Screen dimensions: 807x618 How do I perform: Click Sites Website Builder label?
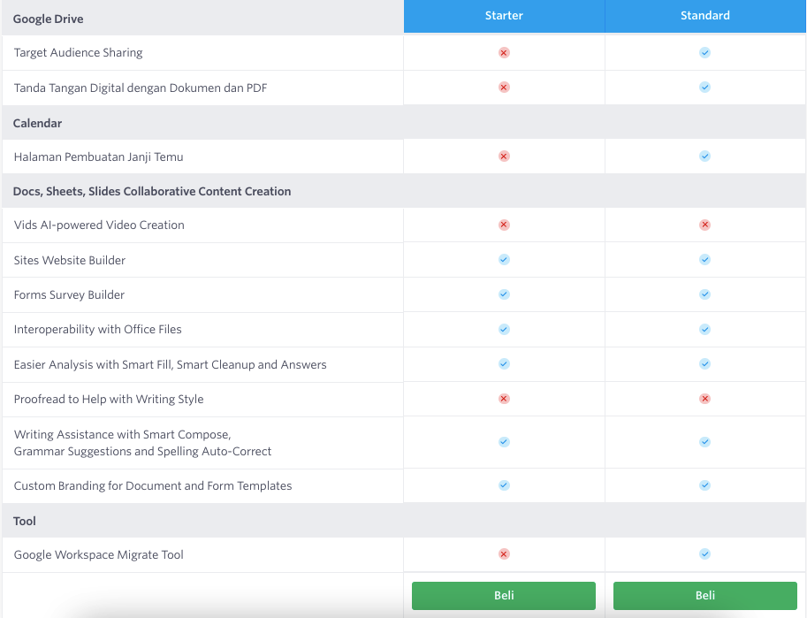click(x=70, y=260)
